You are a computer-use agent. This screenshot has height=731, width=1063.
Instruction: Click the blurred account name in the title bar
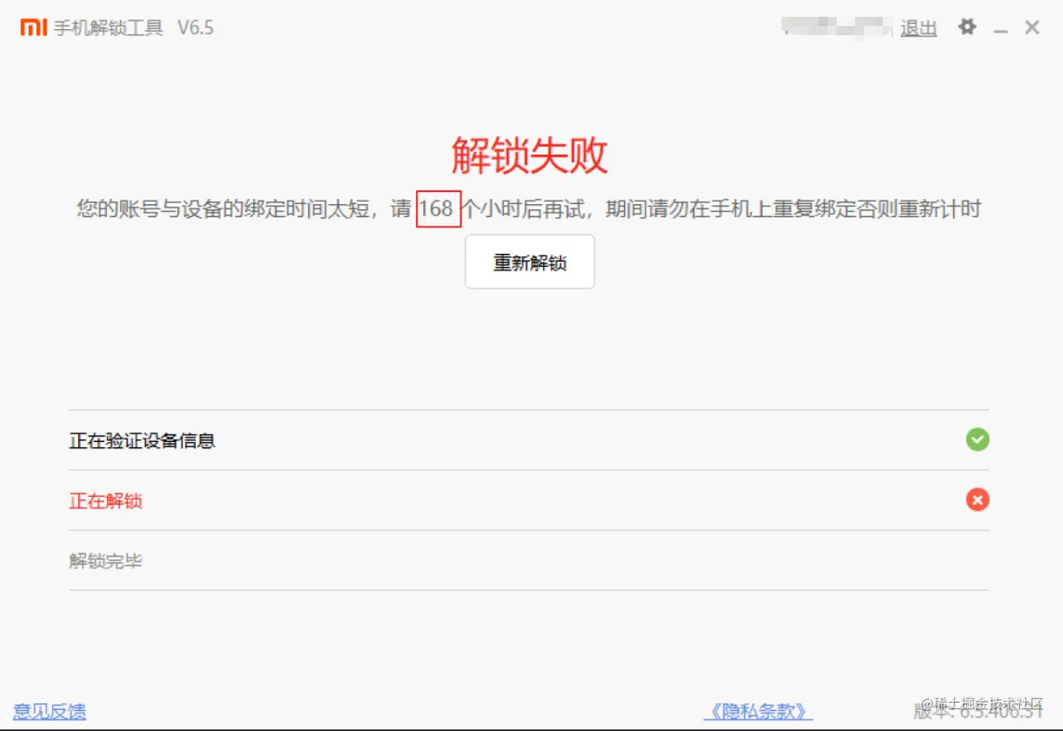pyautogui.click(x=837, y=27)
